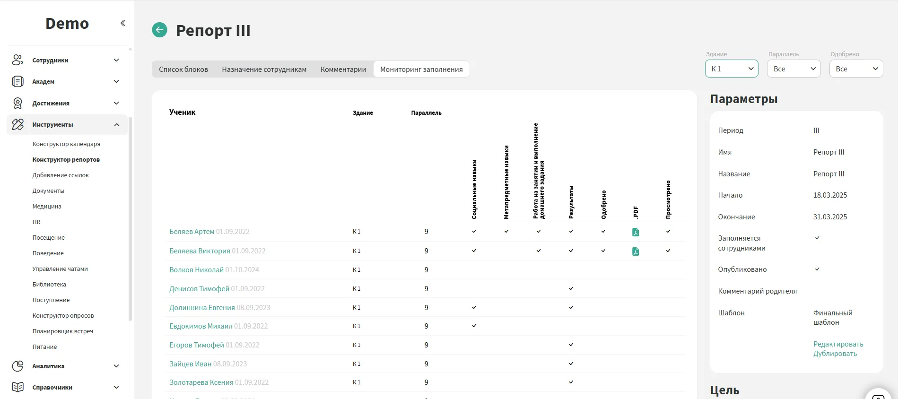The image size is (898, 399).
Task: Open the Одобрено filter dropdown
Action: [x=856, y=69]
